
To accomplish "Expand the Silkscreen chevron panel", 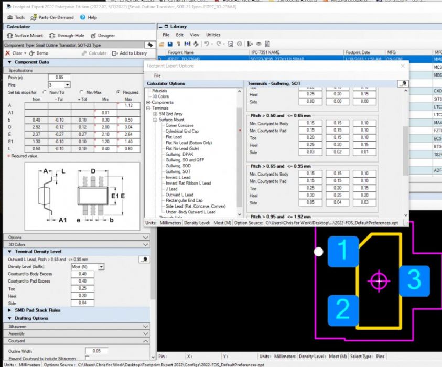I will pos(145,327).
